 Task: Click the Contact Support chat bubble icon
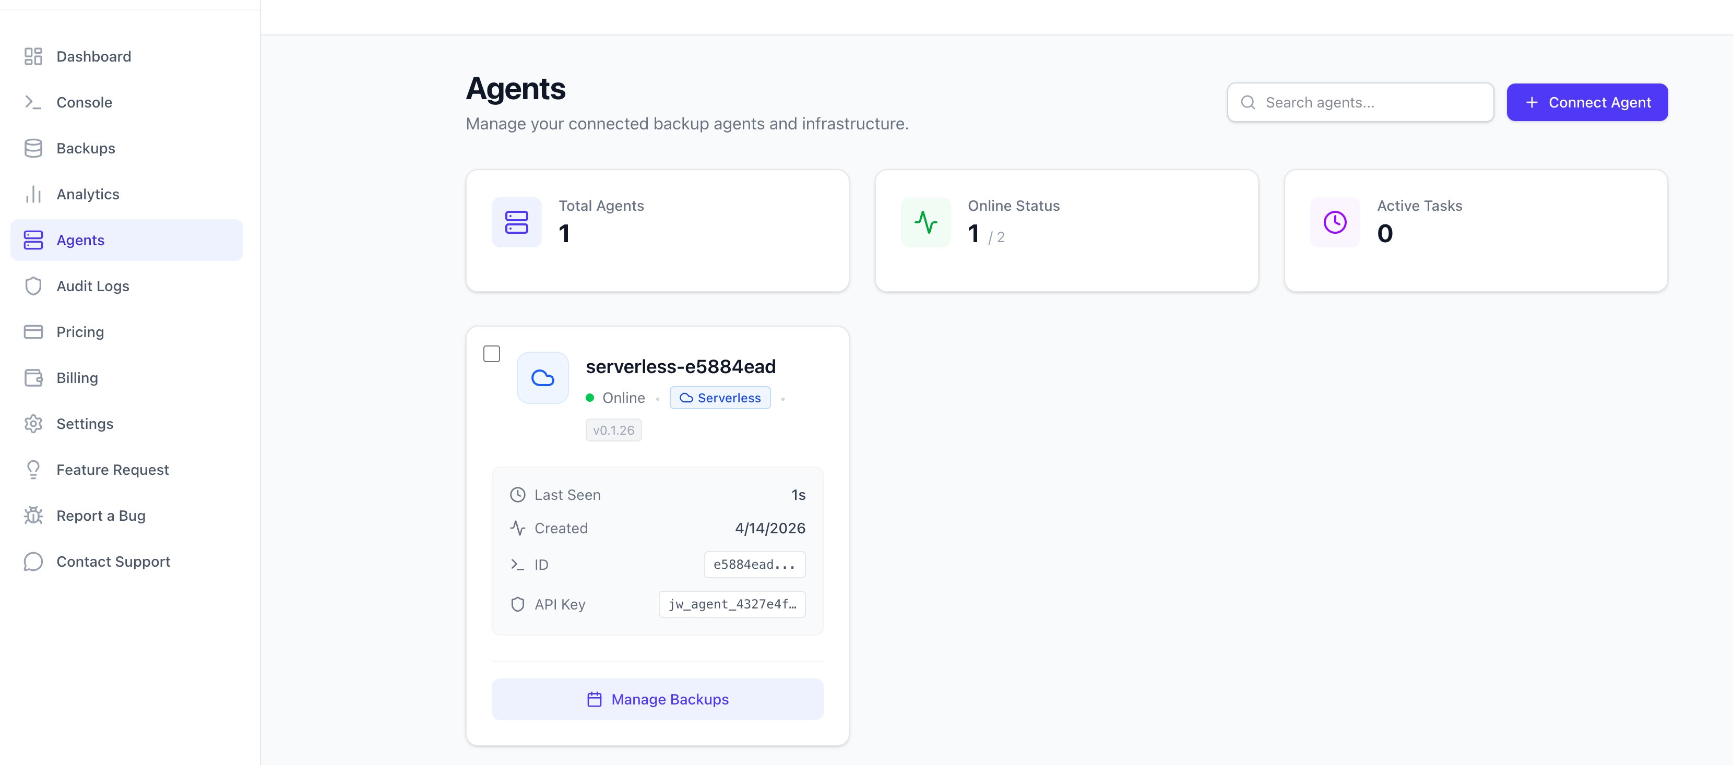(33, 562)
